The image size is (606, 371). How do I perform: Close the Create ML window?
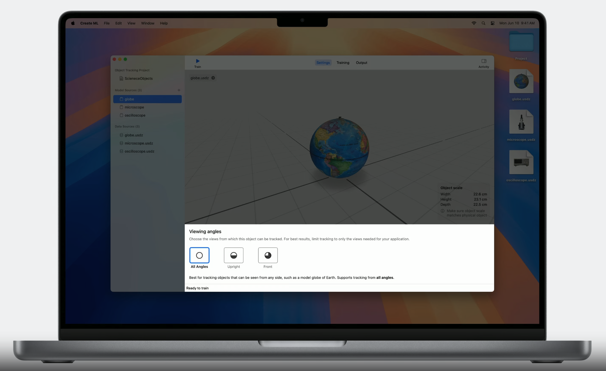115,59
